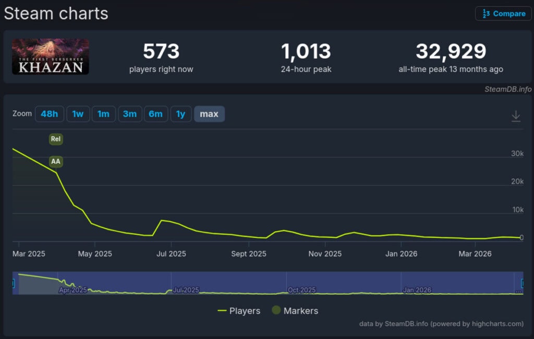Image resolution: width=534 pixels, height=339 pixels.
Task: Zoom chart to 1y
Action: point(180,114)
